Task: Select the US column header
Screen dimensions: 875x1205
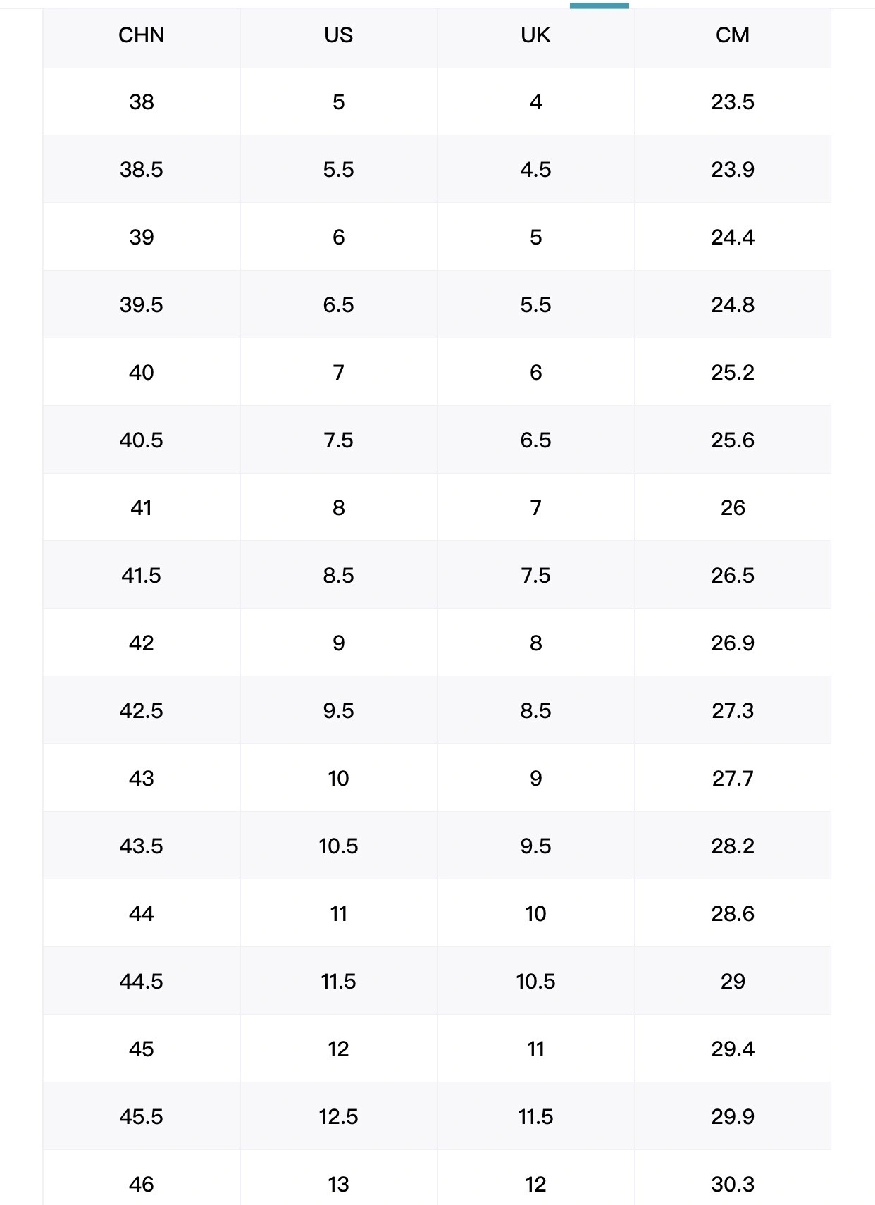Action: click(x=338, y=35)
